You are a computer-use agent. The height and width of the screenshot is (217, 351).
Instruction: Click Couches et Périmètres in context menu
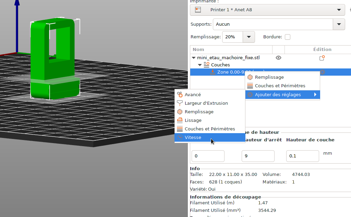[x=282, y=86]
